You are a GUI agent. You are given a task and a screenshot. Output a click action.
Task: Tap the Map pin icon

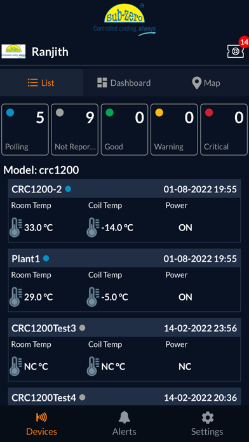196,83
